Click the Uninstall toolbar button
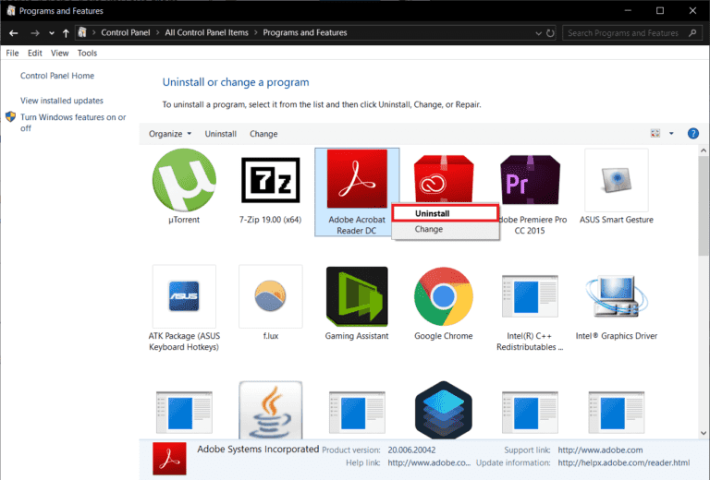Image resolution: width=710 pixels, height=480 pixels. point(221,134)
